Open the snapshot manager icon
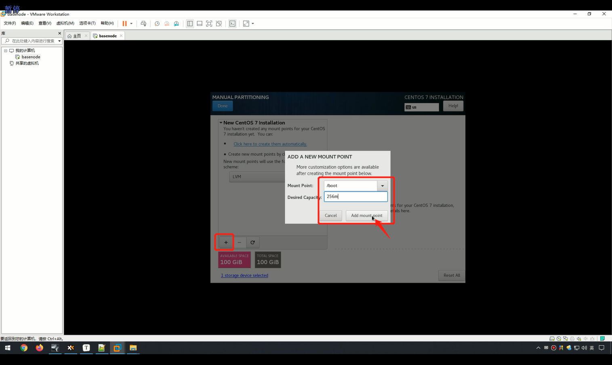This screenshot has width=612, height=365. click(177, 24)
